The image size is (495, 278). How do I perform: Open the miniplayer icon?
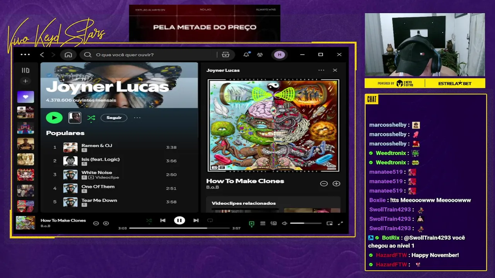[x=329, y=223]
